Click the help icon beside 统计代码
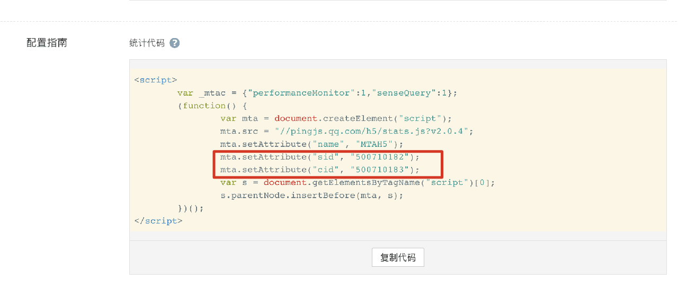Screen dimensions: 678x308 click(x=175, y=43)
